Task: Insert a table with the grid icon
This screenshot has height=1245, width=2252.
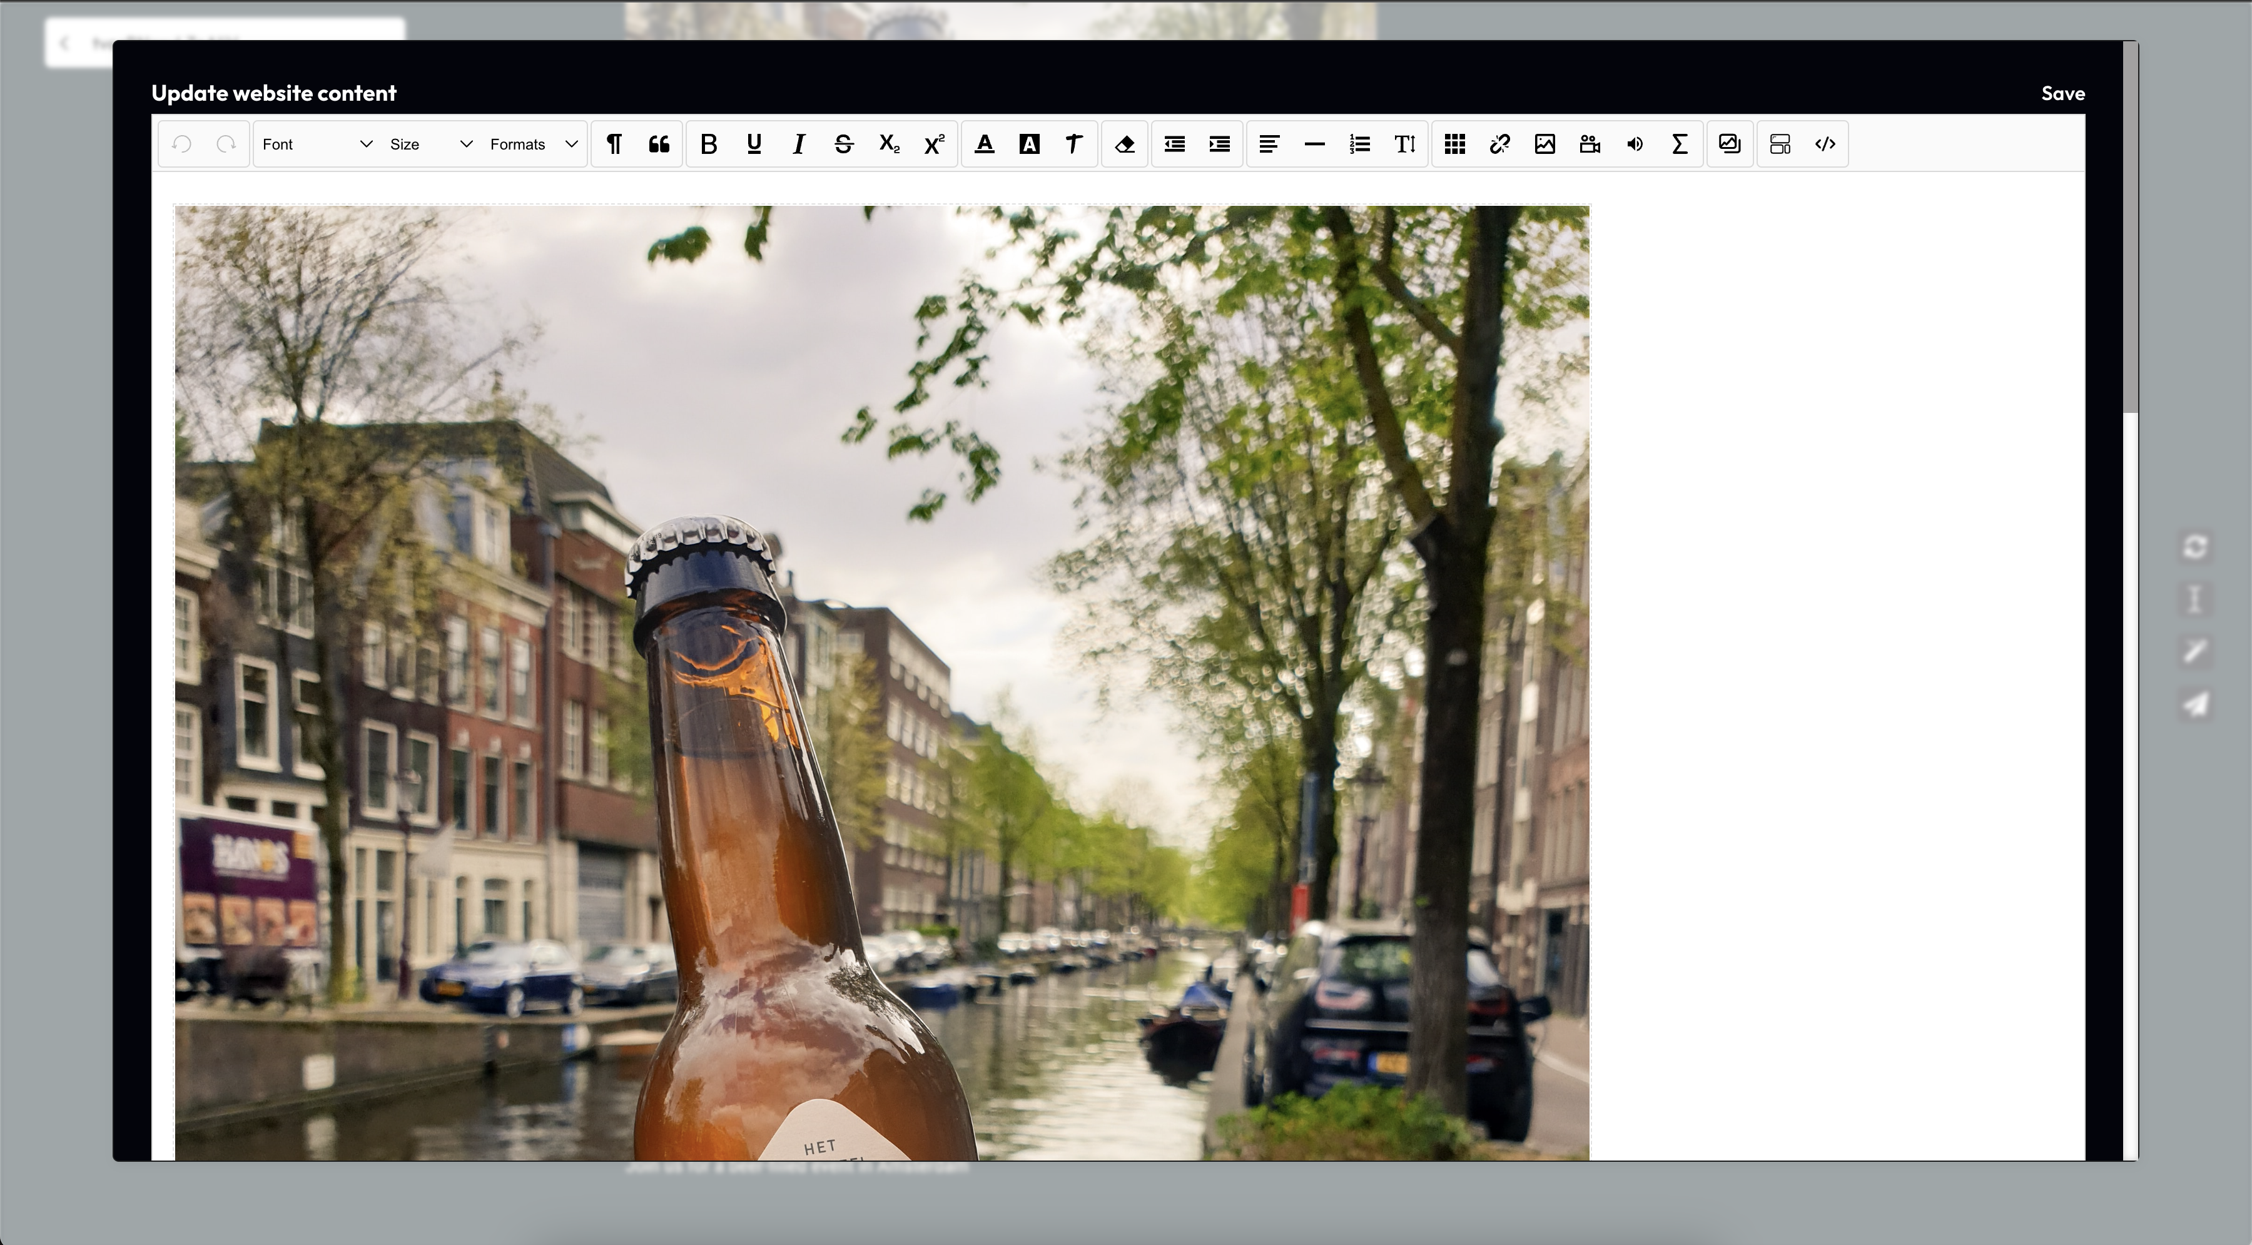Action: tap(1454, 145)
